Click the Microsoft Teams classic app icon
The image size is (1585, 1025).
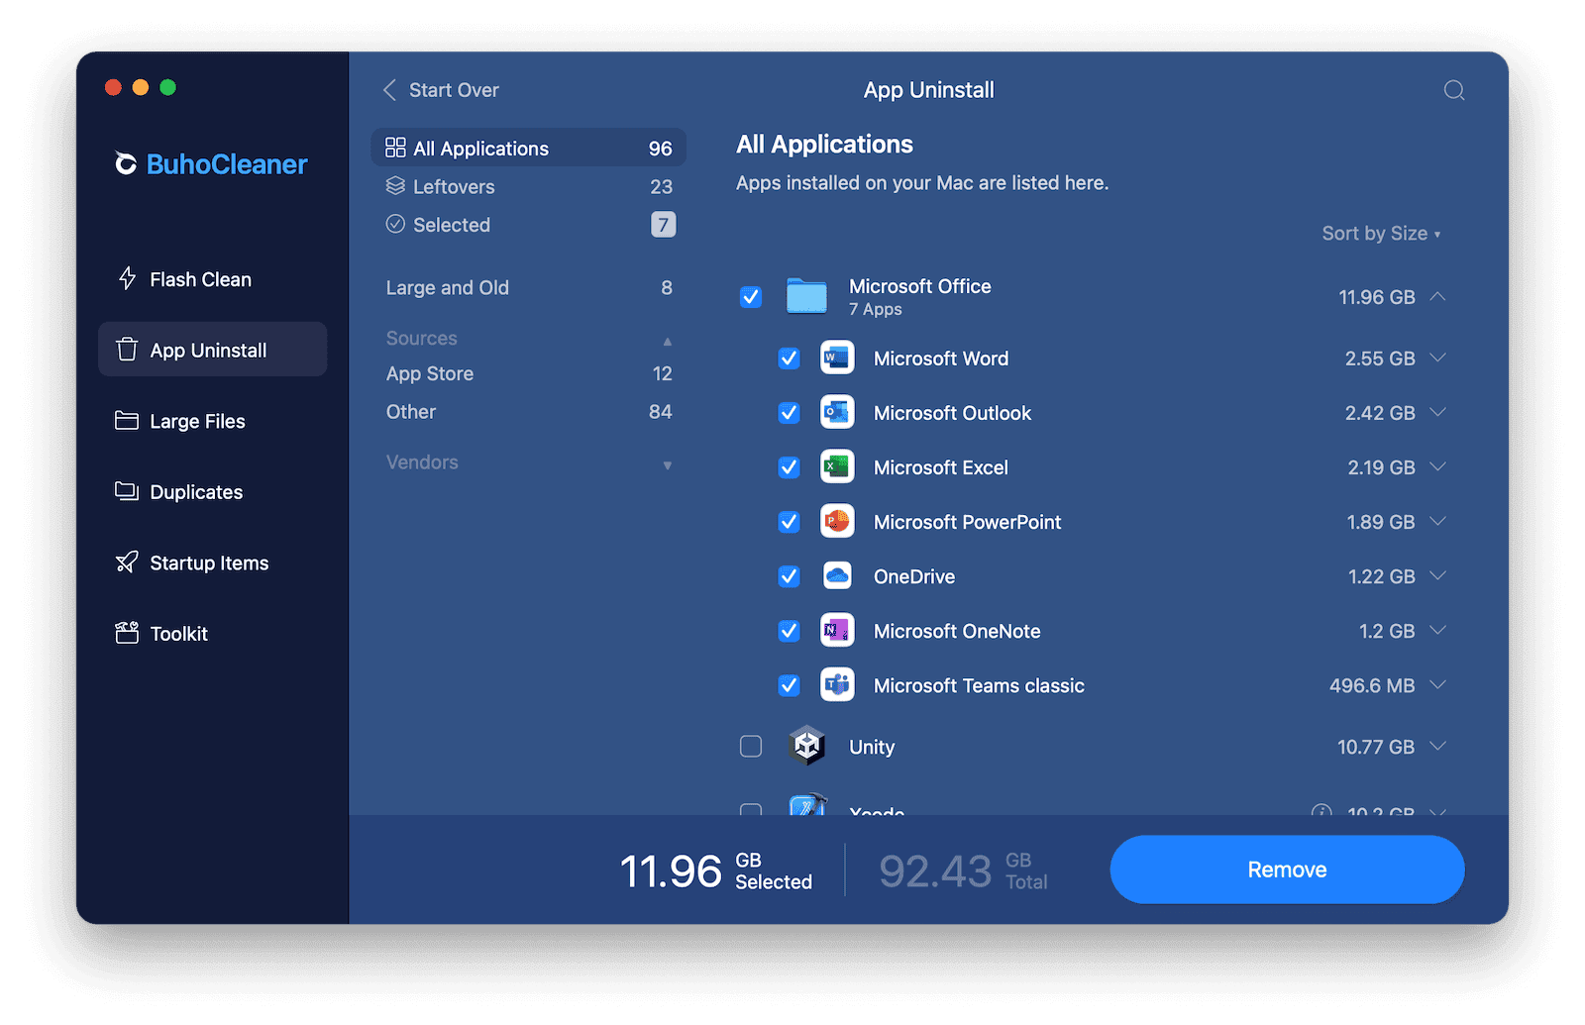(x=837, y=684)
